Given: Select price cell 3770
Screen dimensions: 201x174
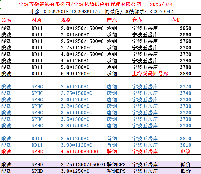Looking at the screenshot, I should (x=186, y=87).
